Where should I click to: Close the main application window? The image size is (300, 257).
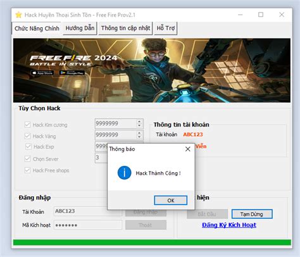(x=282, y=15)
